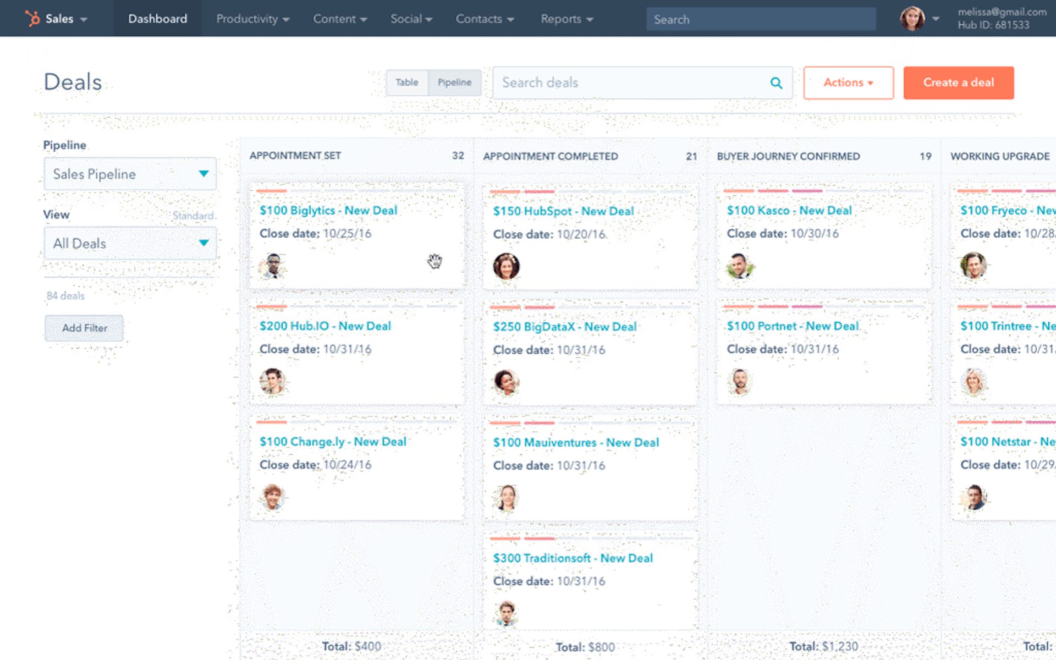This screenshot has width=1056, height=660.
Task: Expand the All Deals view dropdown
Action: (x=130, y=244)
